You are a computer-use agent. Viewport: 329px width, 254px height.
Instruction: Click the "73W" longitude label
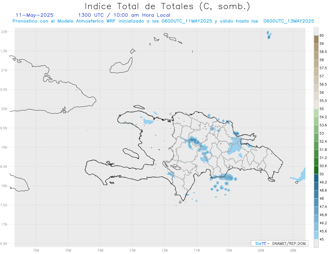click(x=132, y=250)
